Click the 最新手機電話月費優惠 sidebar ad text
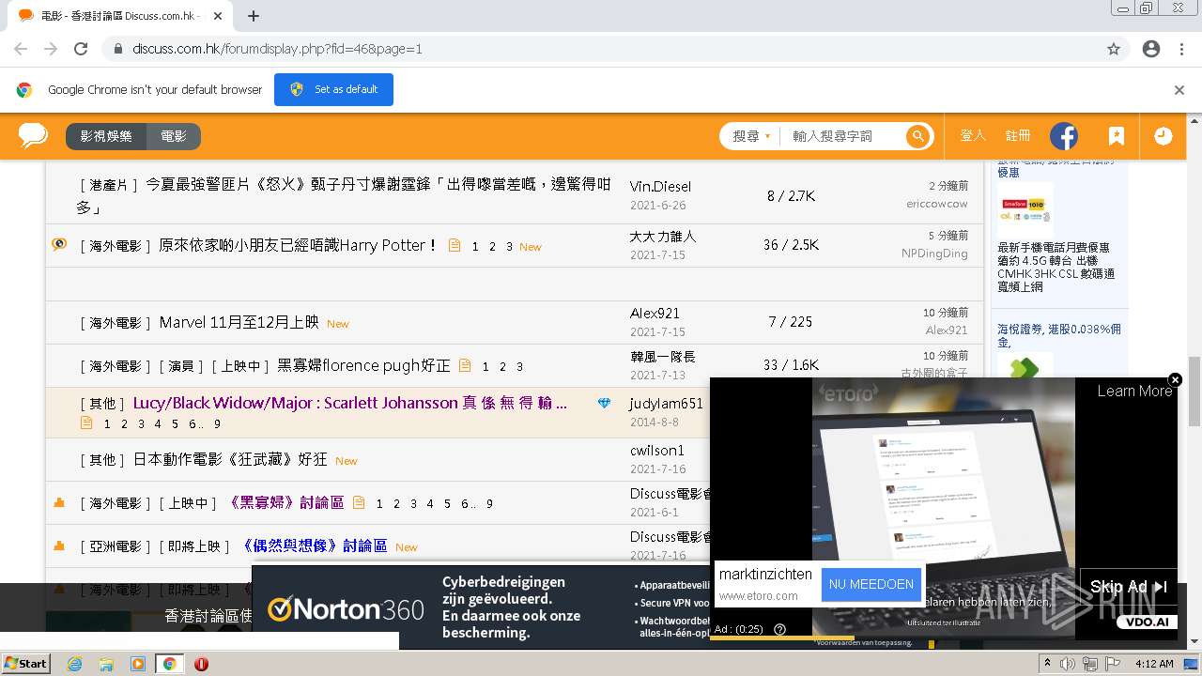1202x676 pixels. pyautogui.click(x=1056, y=267)
